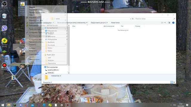Screen dimensions: 191x107
Task: Open 360 Total Security desktop icon
Action: point(4,43)
